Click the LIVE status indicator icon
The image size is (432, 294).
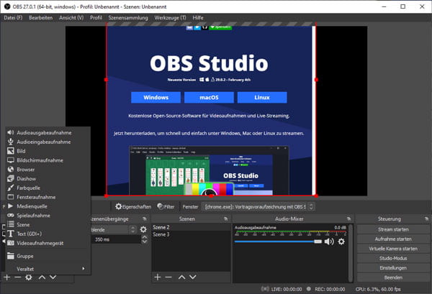pyautogui.click(x=265, y=289)
